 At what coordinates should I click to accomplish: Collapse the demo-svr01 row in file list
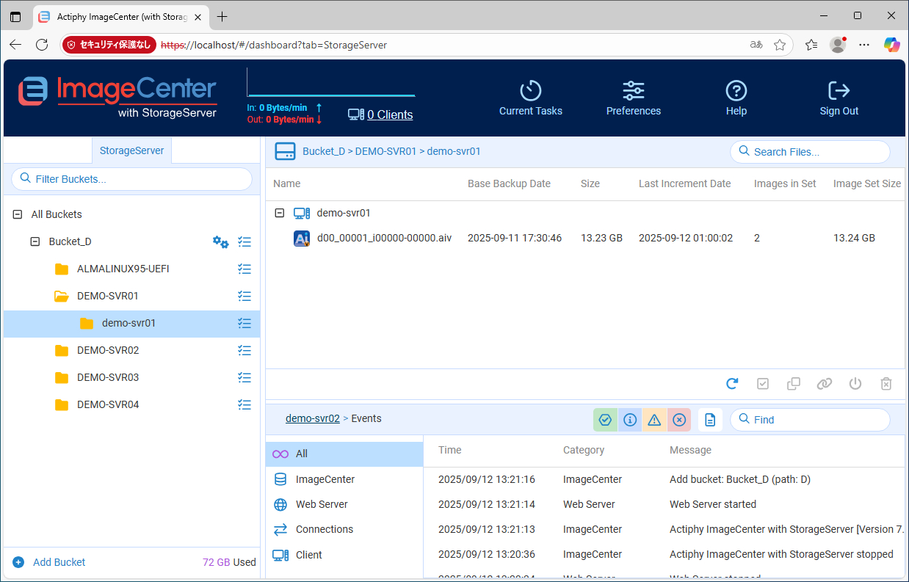click(x=279, y=213)
